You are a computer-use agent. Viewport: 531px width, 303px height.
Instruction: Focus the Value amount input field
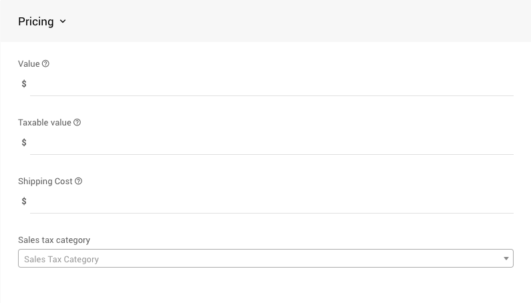(271, 84)
